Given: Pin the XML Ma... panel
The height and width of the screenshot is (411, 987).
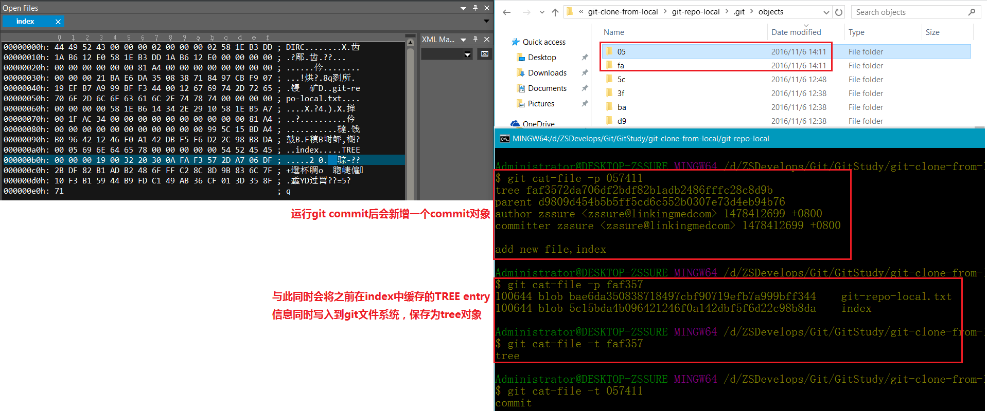Looking at the screenshot, I should pyautogui.click(x=475, y=39).
